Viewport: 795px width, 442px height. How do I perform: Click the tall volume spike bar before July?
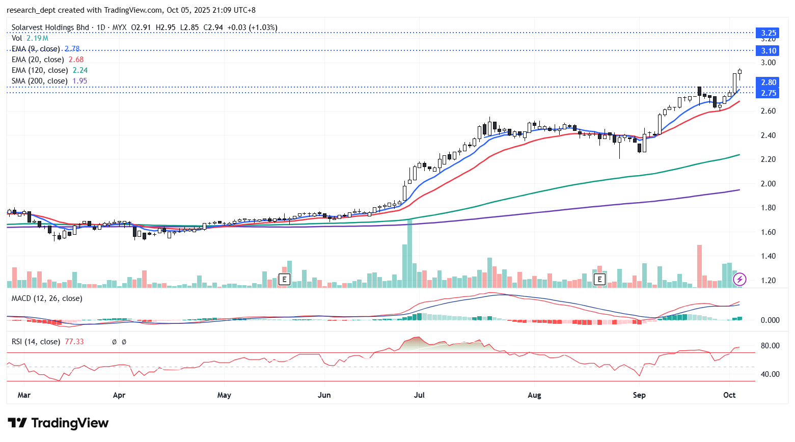click(409, 253)
